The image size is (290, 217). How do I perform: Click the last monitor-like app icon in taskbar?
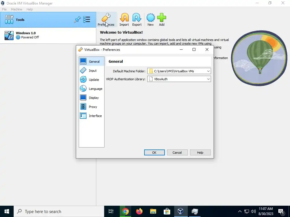pos(195,211)
